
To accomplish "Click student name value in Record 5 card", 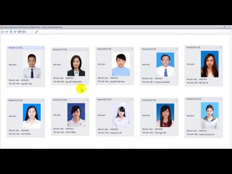I will (x=117, y=82).
